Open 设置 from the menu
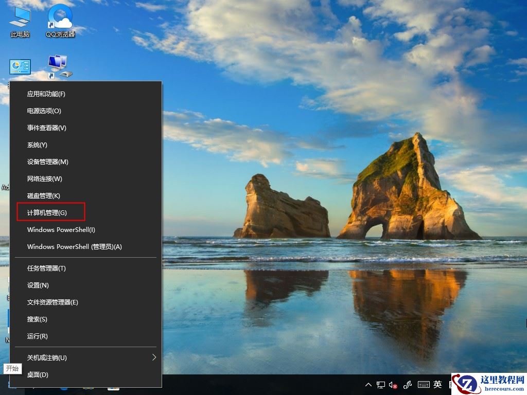The height and width of the screenshot is (395, 527). click(36, 285)
